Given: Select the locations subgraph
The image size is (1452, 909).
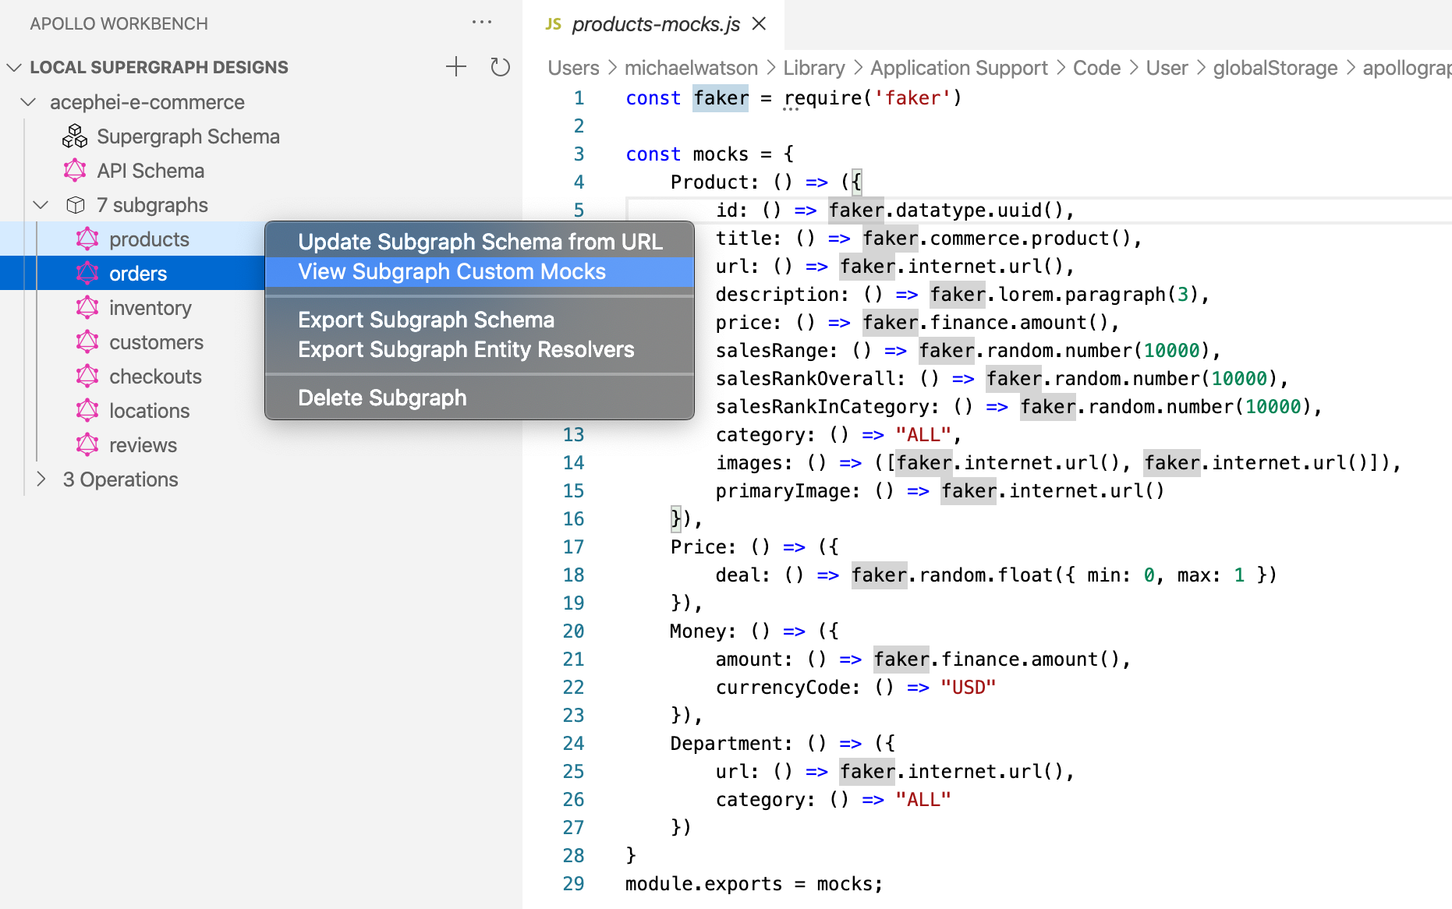Looking at the screenshot, I should point(149,411).
